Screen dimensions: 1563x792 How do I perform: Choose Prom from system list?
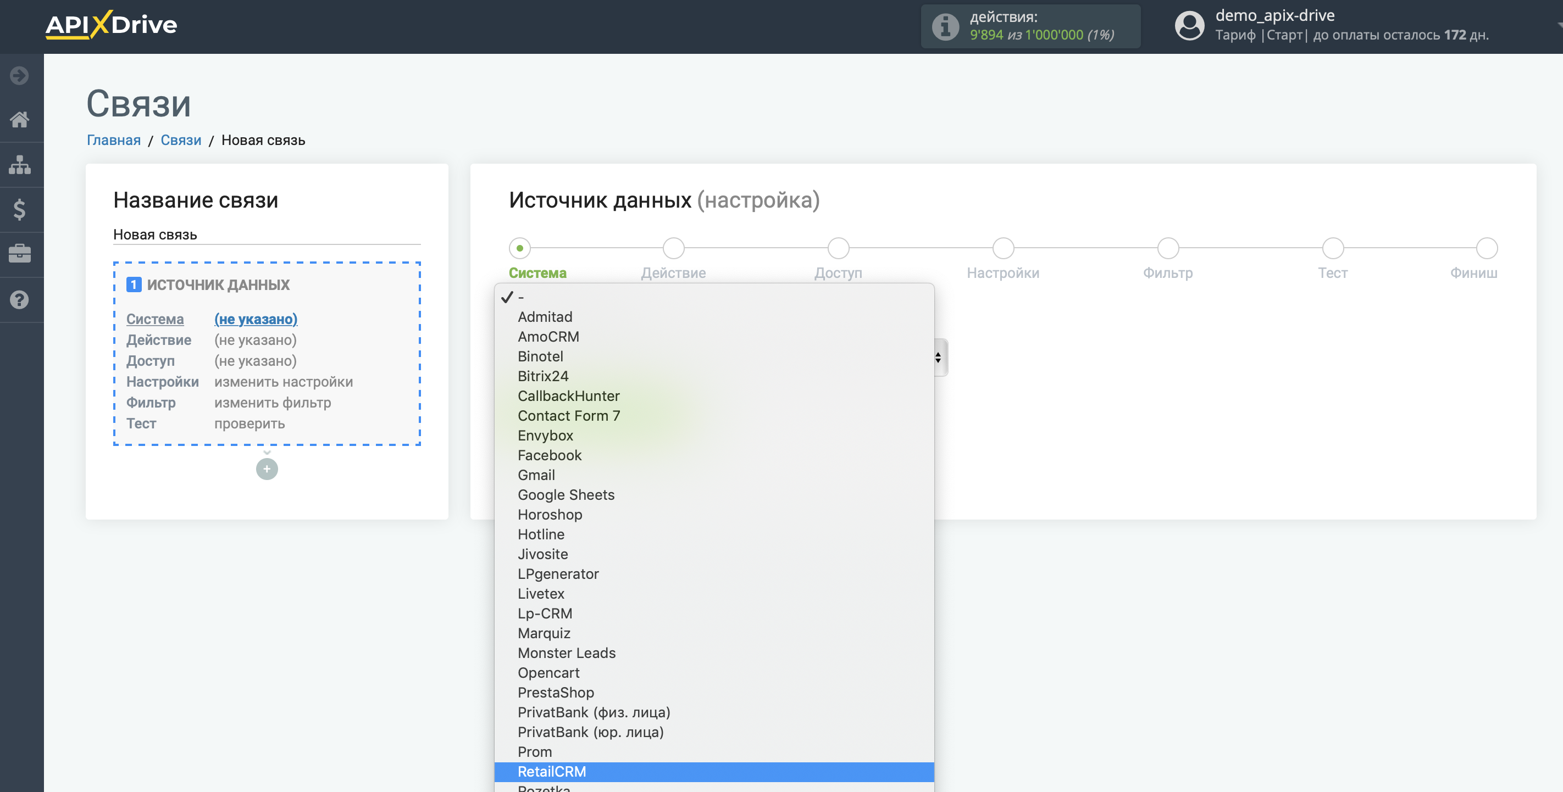pos(714,752)
